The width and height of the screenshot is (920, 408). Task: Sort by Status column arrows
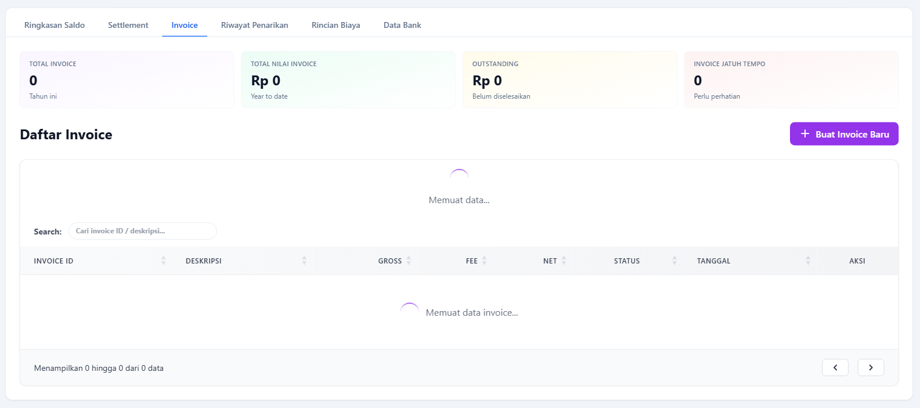674,261
